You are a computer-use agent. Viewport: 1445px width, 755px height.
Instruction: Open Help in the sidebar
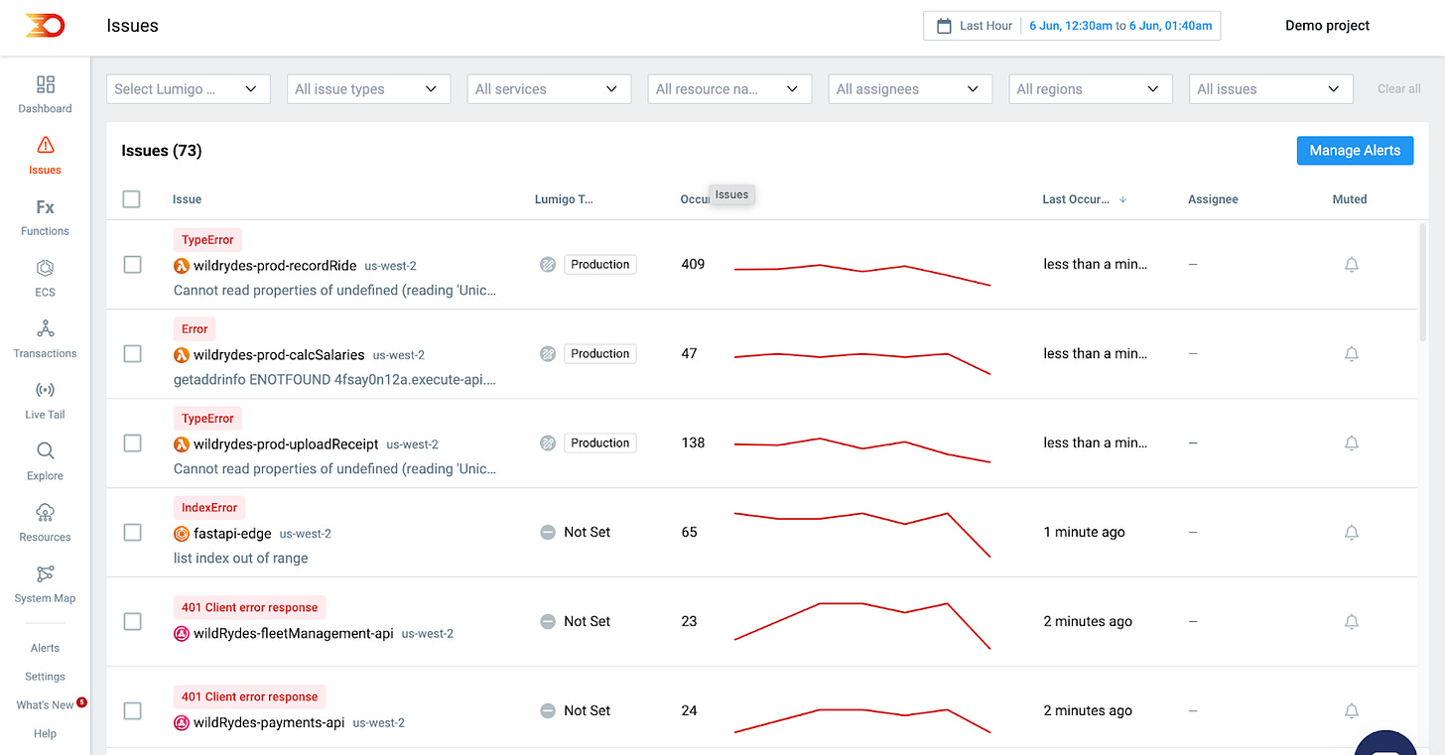pos(45,734)
